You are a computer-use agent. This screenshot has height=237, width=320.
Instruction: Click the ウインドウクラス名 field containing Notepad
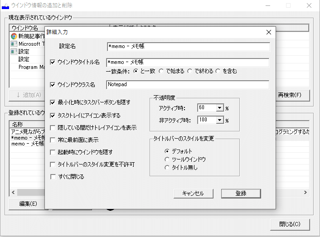(188, 85)
